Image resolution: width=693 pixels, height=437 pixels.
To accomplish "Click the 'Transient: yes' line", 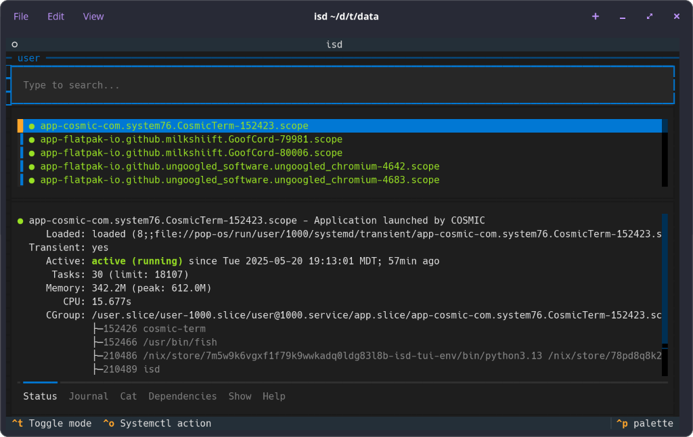I will (x=68, y=248).
